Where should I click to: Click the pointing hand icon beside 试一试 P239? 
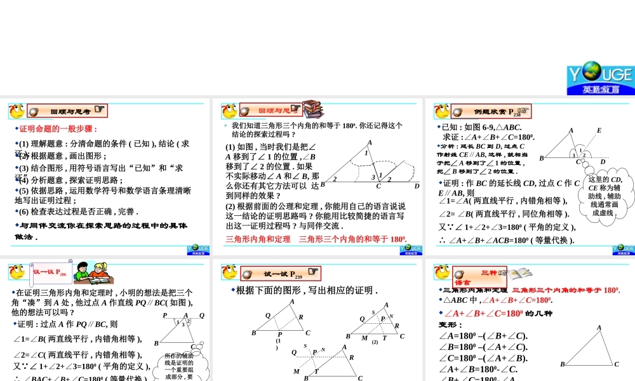coord(312,271)
